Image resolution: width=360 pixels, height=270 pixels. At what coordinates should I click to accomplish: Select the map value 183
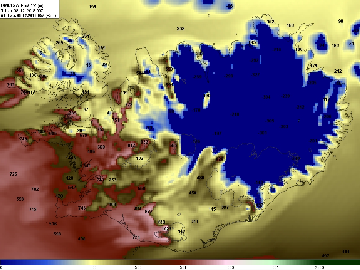pos(335,46)
